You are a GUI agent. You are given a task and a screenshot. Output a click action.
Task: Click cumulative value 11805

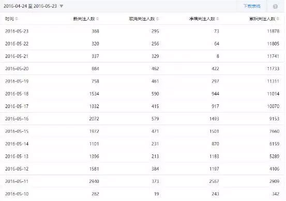pos(273,44)
